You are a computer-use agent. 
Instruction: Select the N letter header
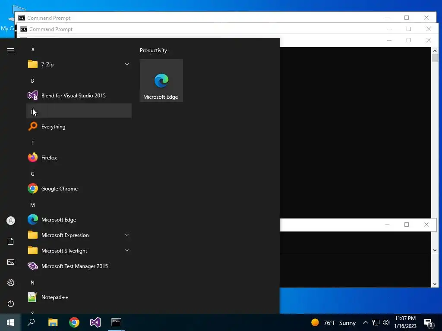(x=32, y=283)
